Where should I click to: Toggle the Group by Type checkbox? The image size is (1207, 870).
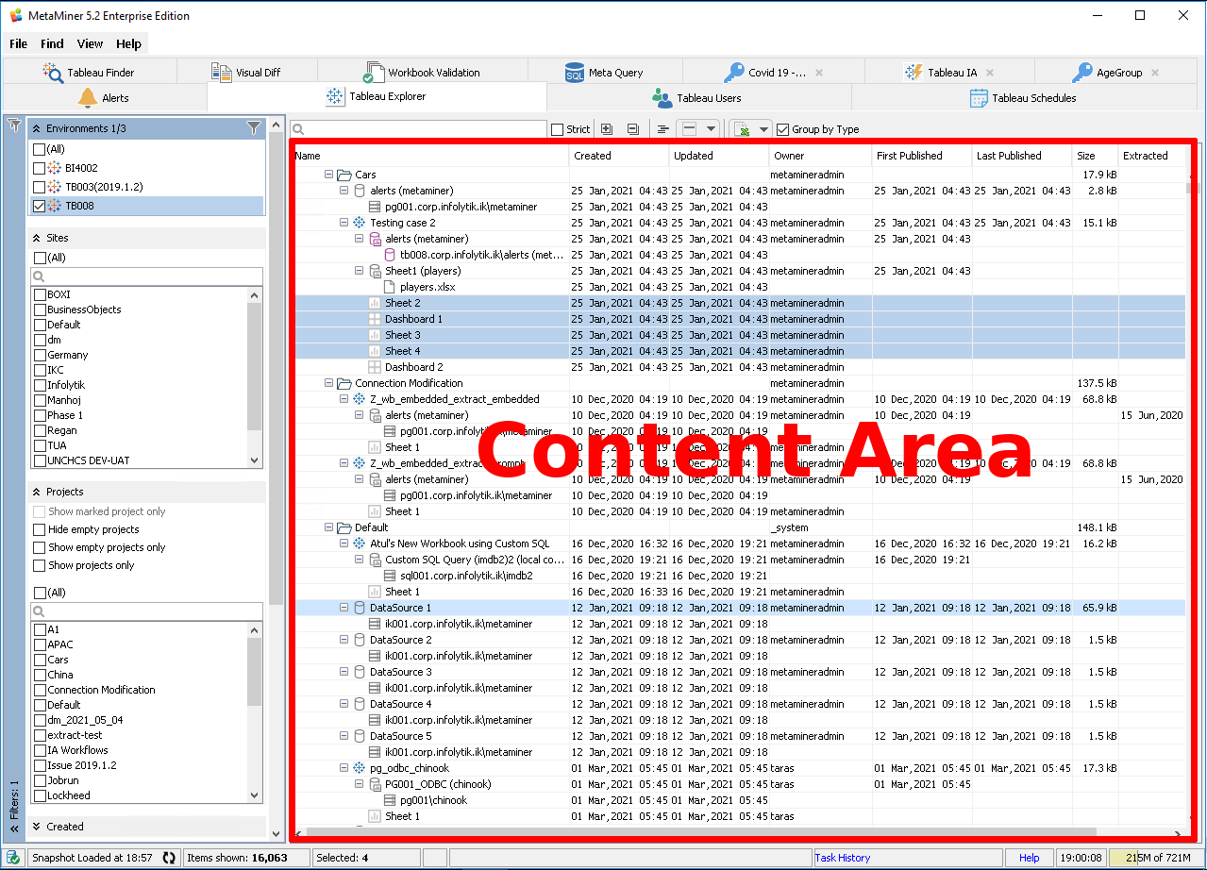click(x=782, y=129)
